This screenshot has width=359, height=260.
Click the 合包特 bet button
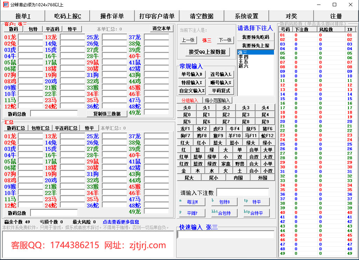coord(224,213)
